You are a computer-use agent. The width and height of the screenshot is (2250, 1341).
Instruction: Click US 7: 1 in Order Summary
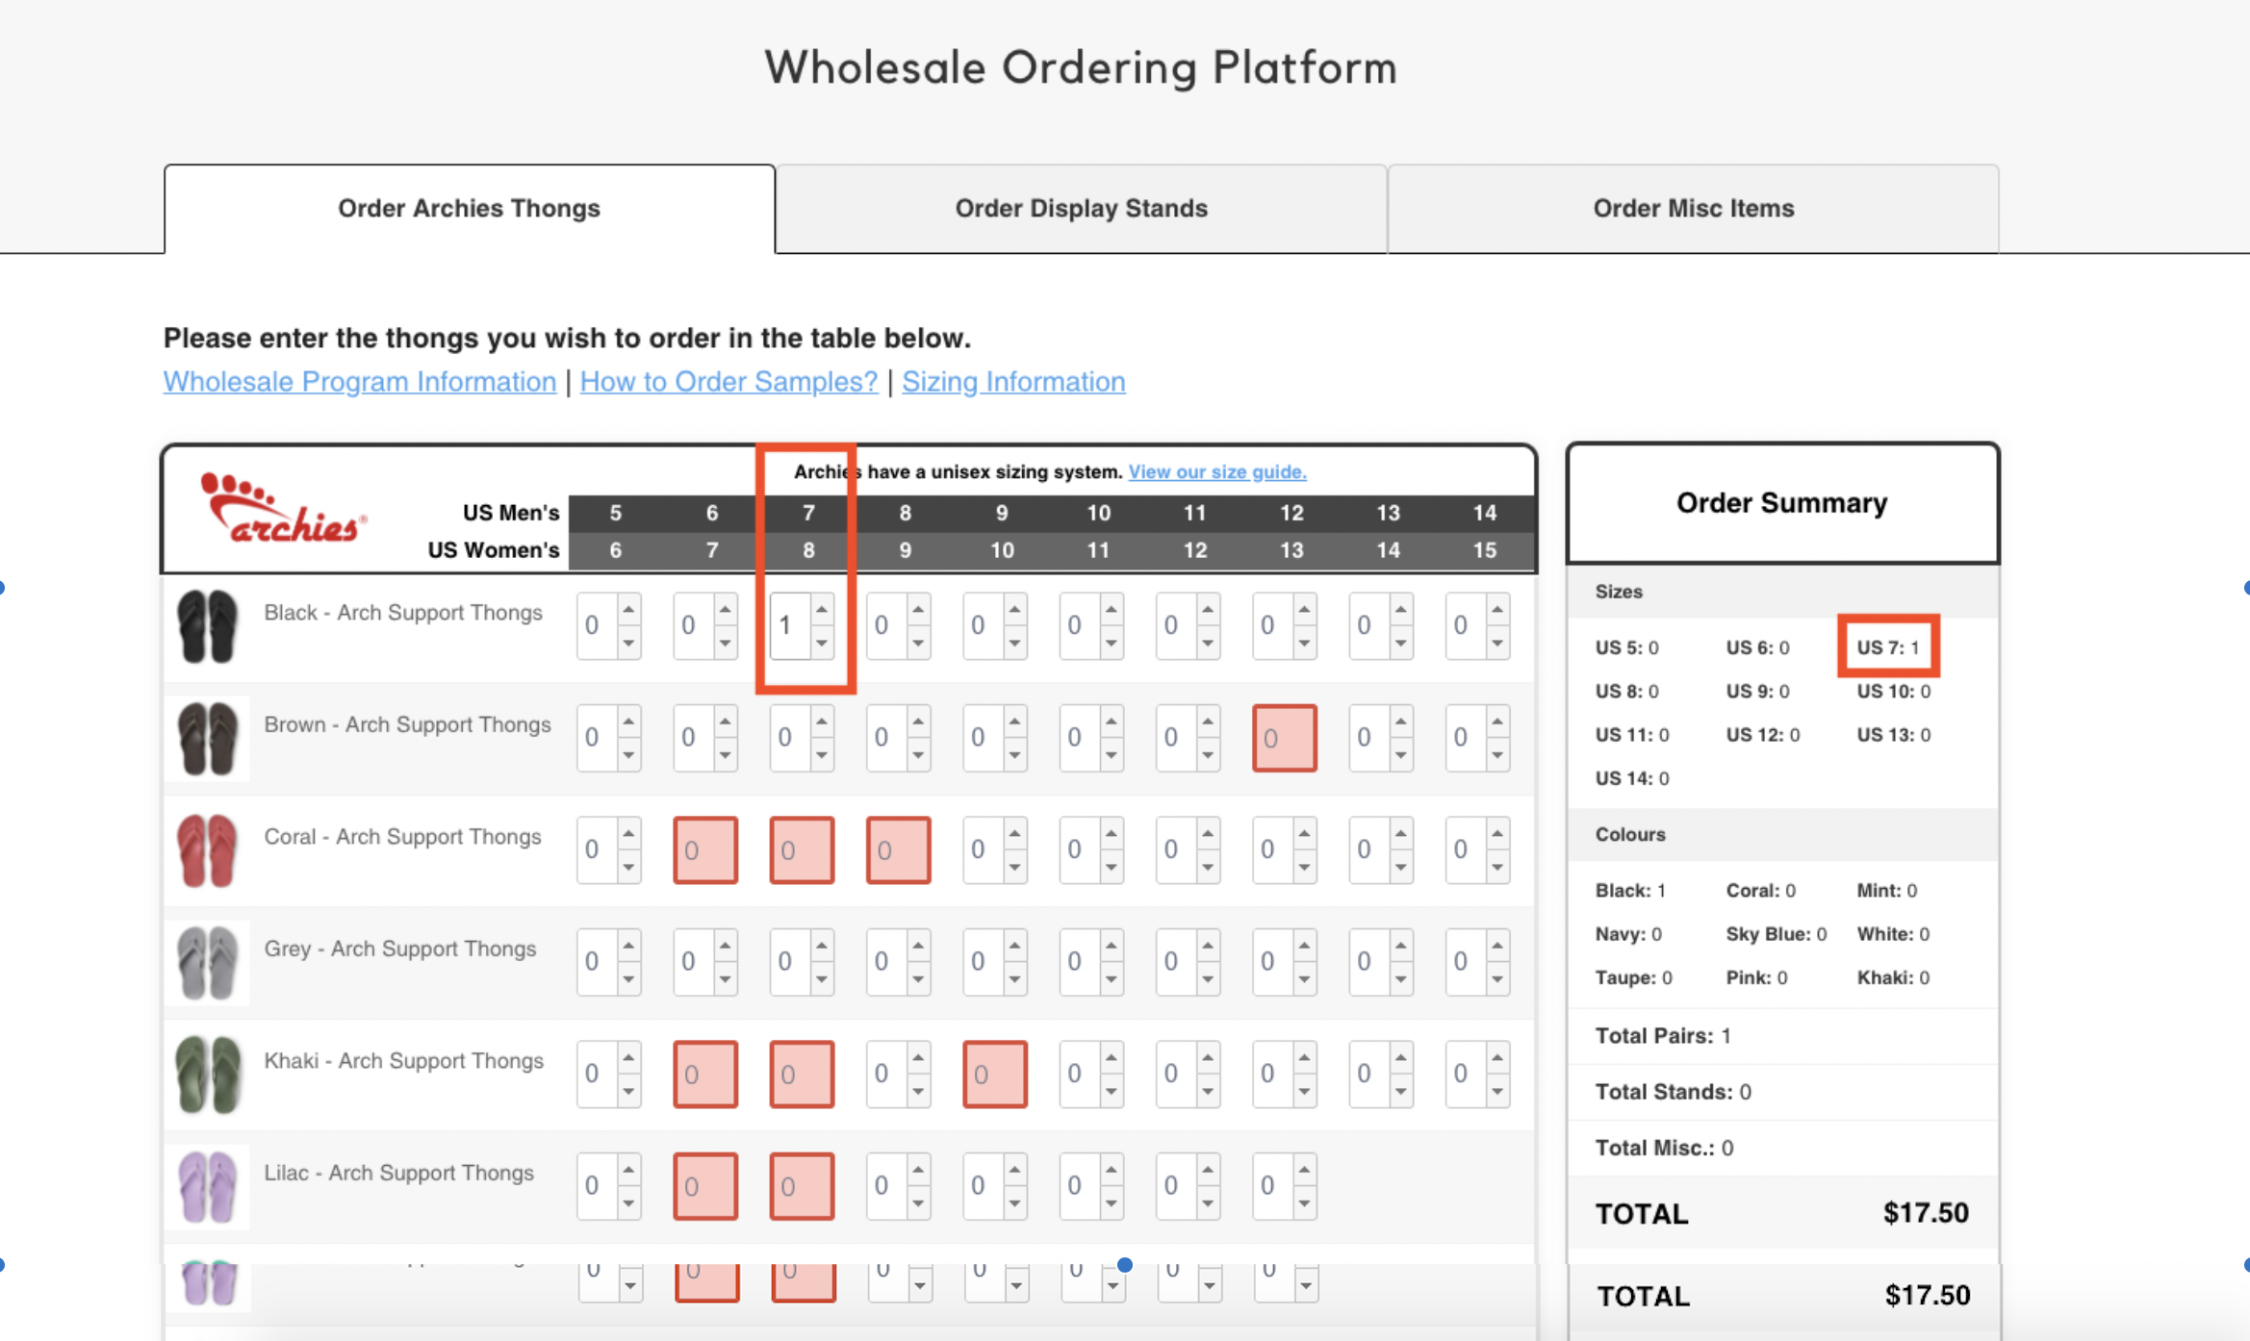tap(1888, 647)
